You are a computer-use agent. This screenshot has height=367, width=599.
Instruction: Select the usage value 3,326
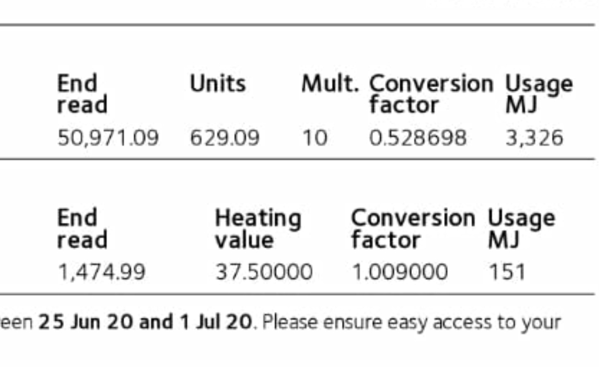point(533,138)
